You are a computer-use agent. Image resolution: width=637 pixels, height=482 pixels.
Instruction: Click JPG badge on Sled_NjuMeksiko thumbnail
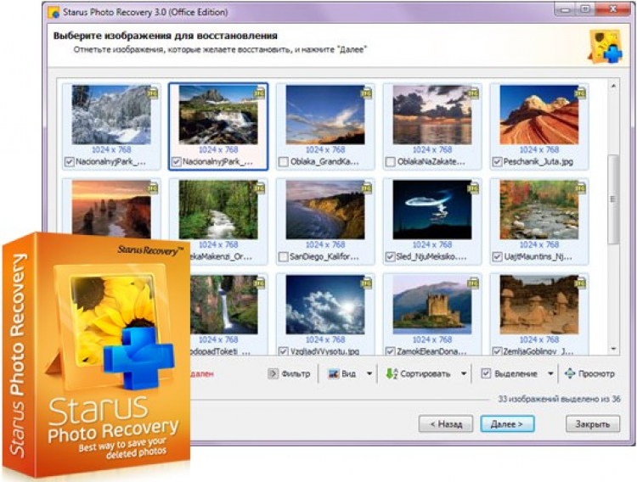(473, 188)
